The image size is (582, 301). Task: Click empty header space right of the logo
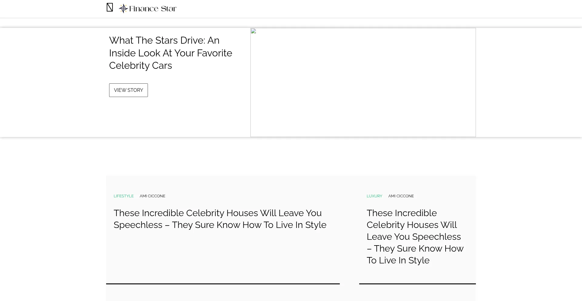click(364, 9)
